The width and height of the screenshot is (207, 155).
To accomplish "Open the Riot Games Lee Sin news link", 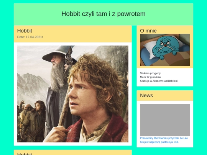I will coord(164,140).
